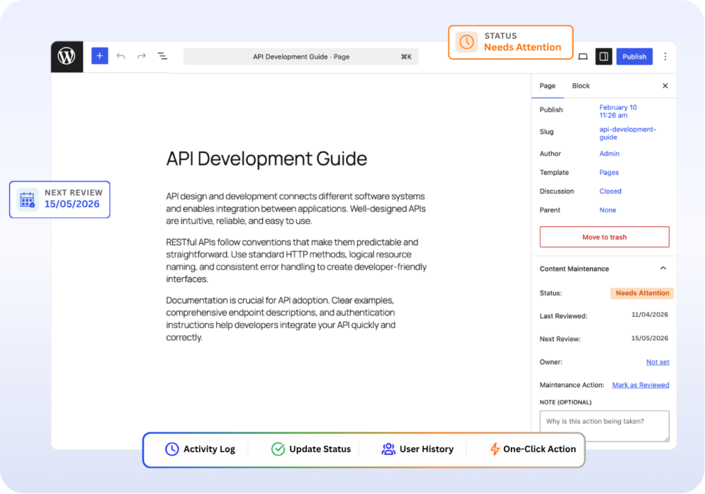This screenshot has width=705, height=494.
Task: Switch to the Block tab
Action: [580, 86]
